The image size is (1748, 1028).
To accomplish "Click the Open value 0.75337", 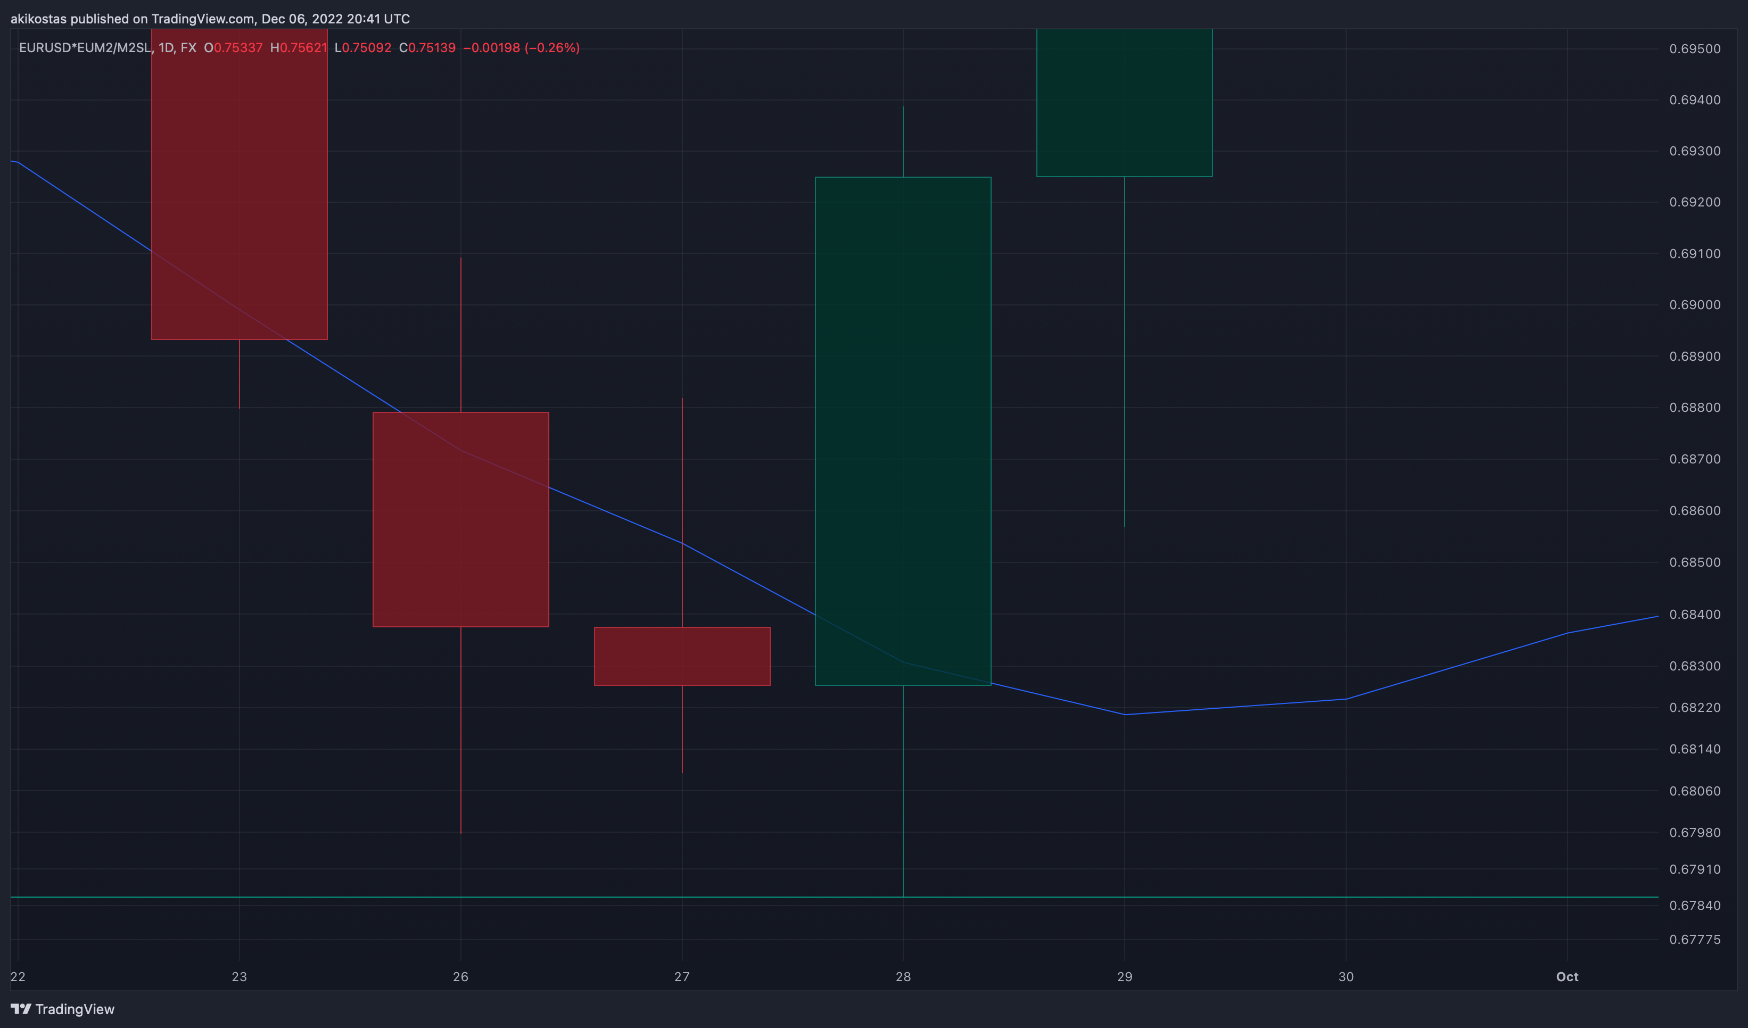I will pos(238,48).
